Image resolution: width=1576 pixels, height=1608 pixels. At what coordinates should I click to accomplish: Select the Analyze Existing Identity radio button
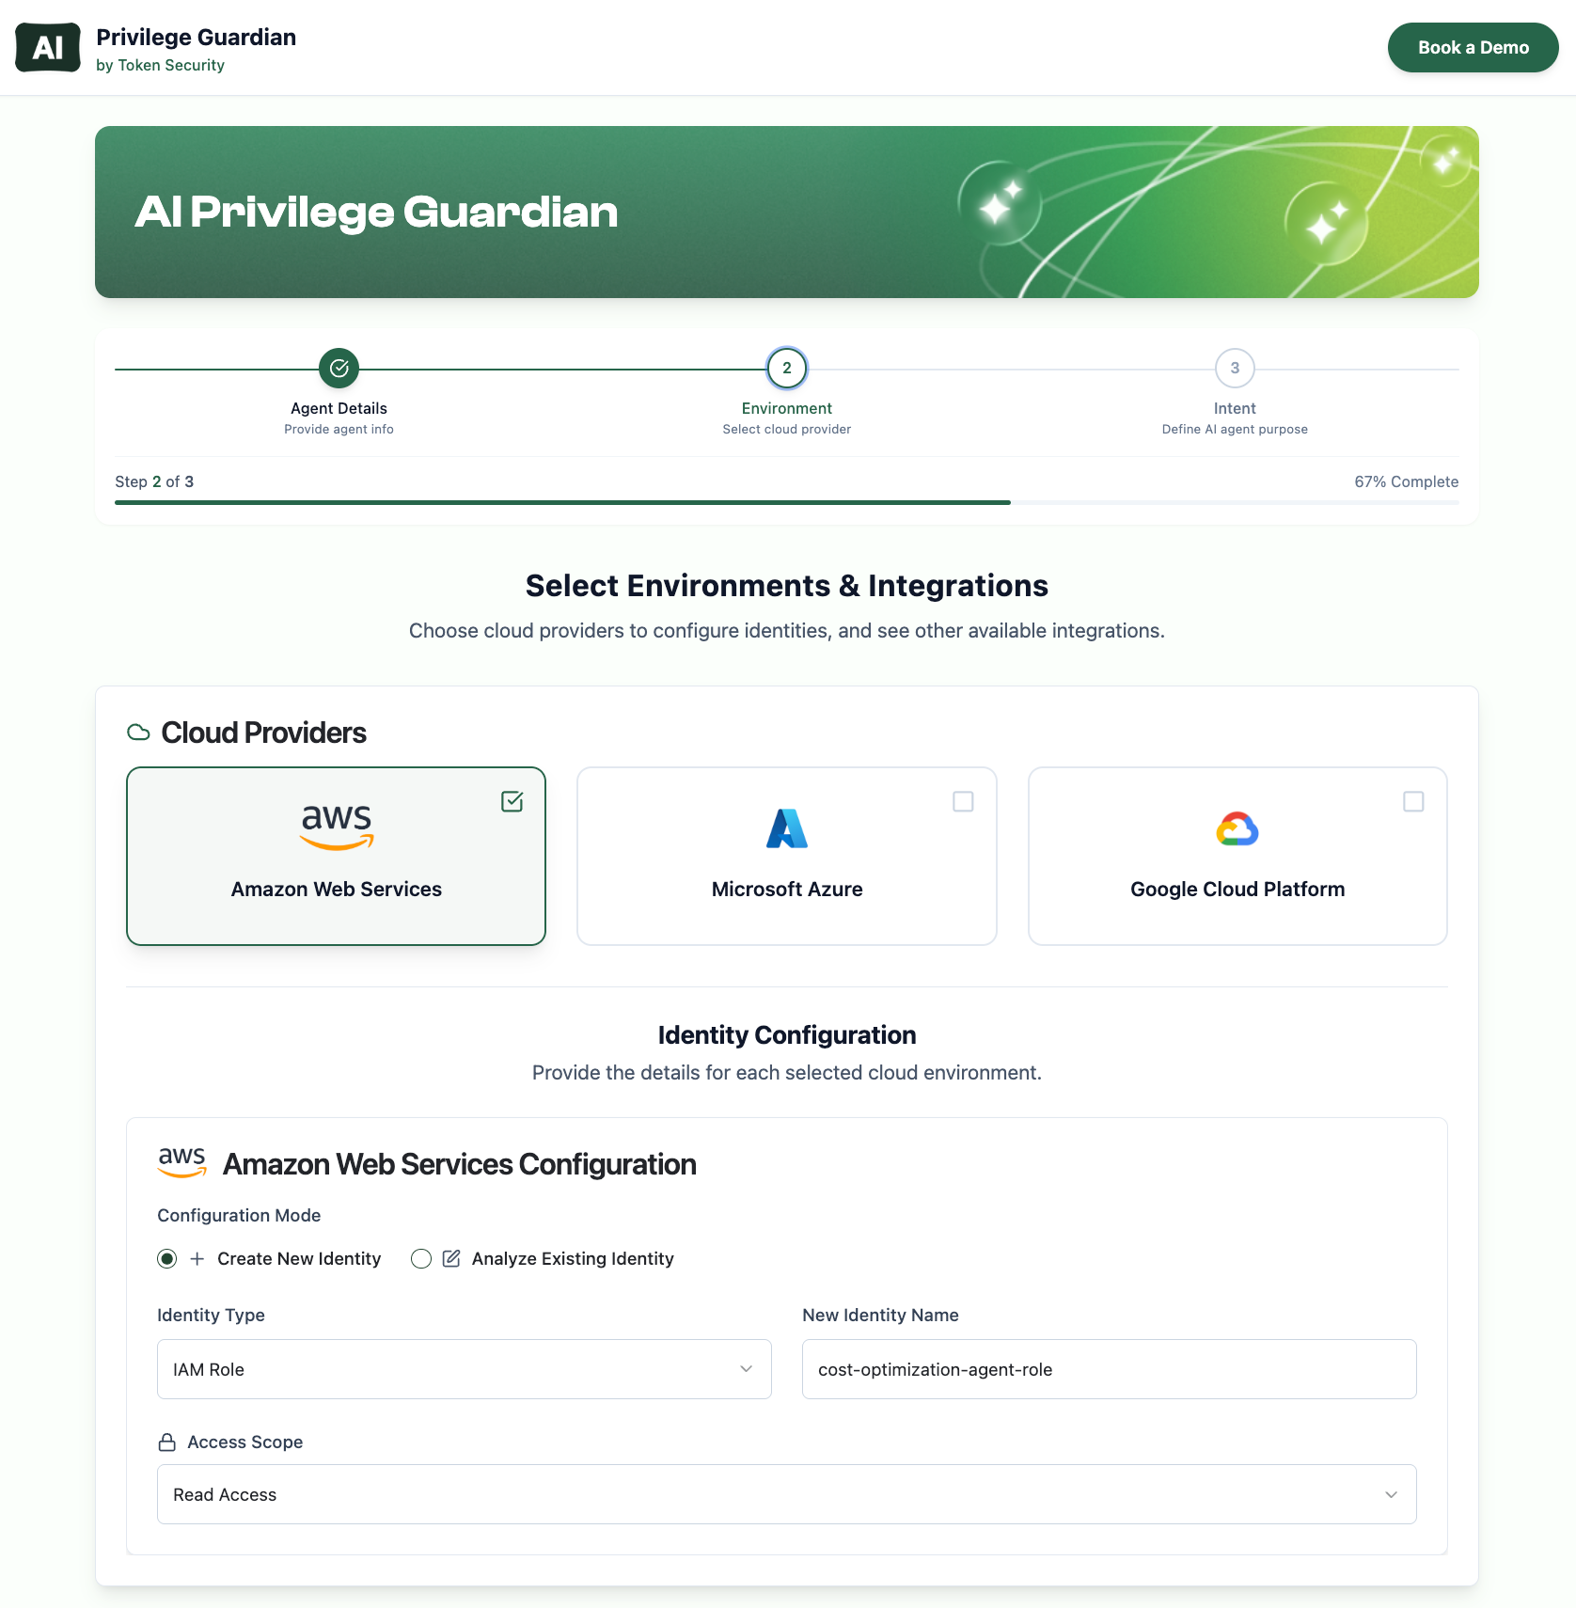(x=421, y=1259)
